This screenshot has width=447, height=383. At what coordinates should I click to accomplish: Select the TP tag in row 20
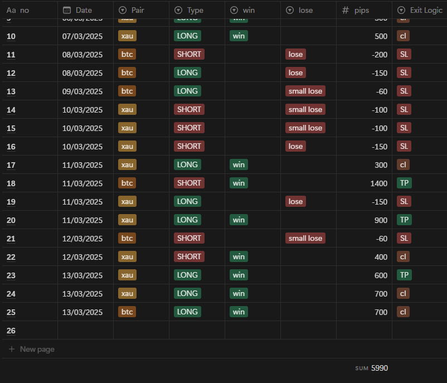[404, 220]
